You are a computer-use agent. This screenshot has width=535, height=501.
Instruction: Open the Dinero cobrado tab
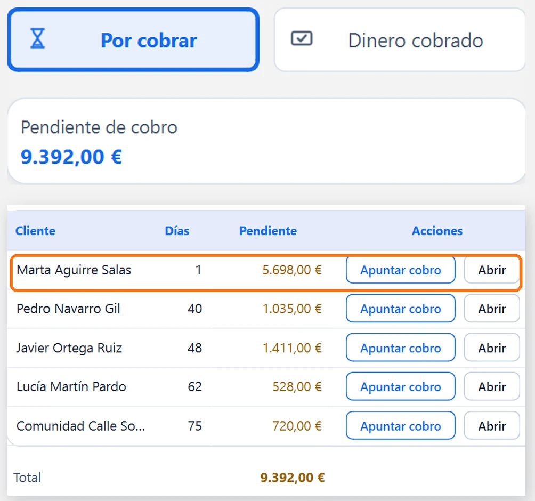point(400,40)
